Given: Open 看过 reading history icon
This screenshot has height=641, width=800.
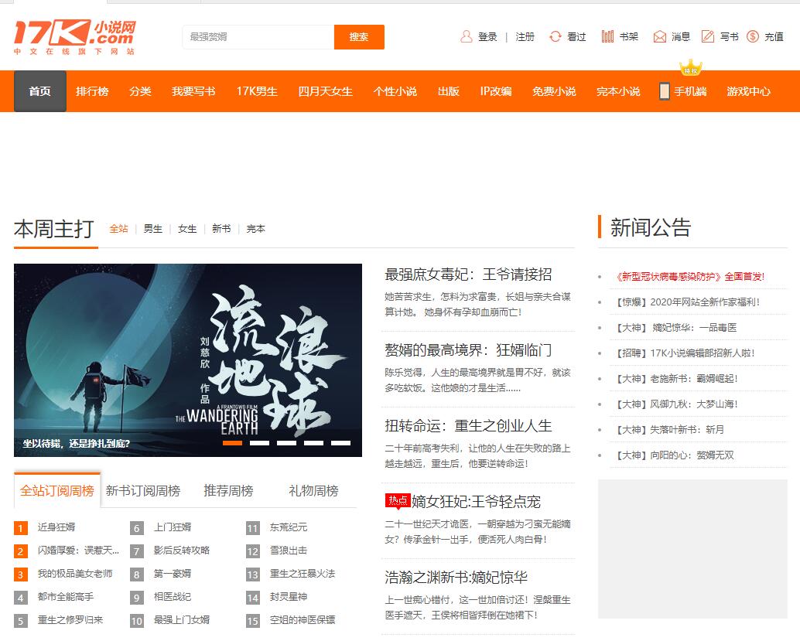Looking at the screenshot, I should (x=555, y=36).
